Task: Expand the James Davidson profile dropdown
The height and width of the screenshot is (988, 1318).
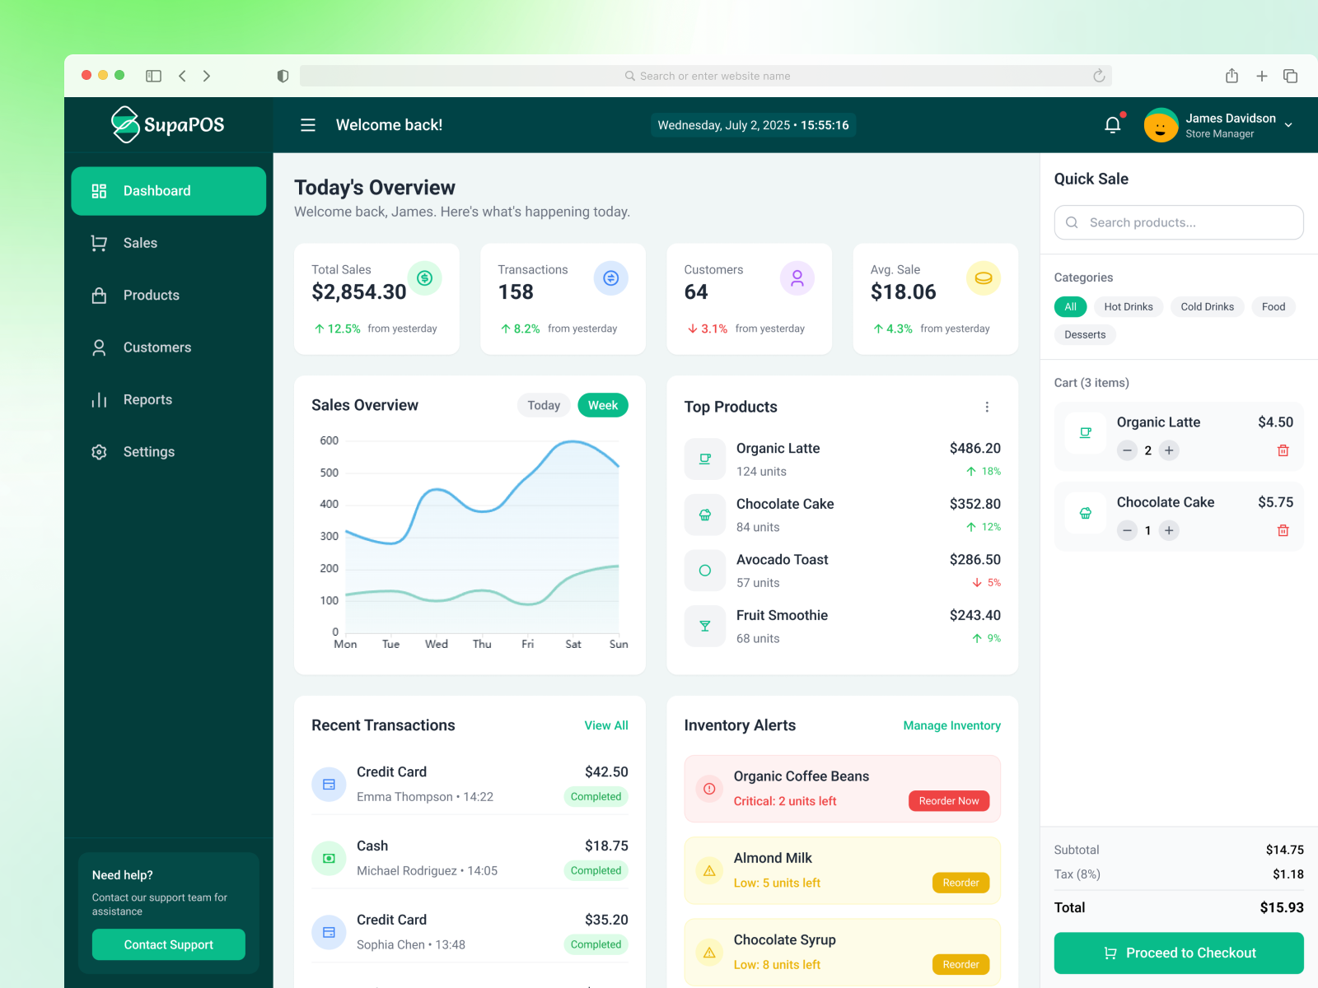Action: pos(1220,124)
